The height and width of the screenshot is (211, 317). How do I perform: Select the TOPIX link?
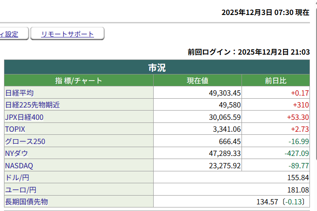[15, 130]
